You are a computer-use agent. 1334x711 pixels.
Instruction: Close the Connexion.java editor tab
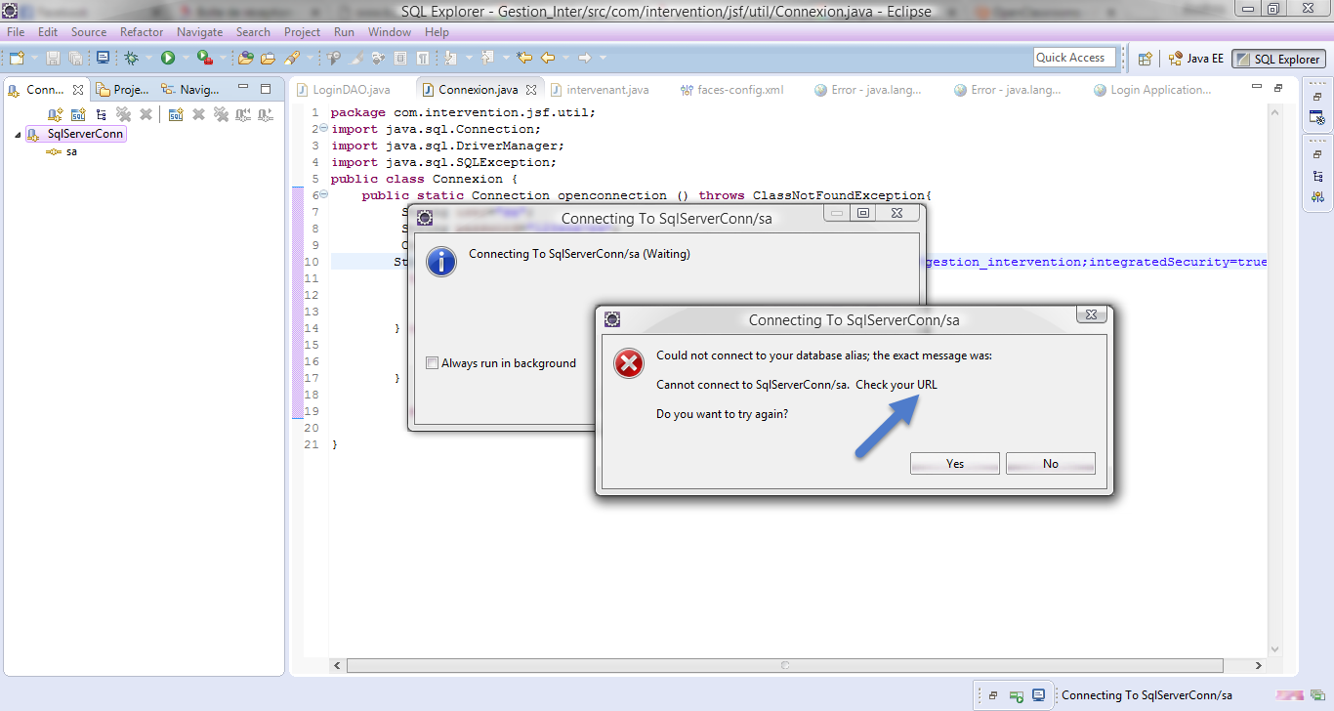click(x=529, y=90)
